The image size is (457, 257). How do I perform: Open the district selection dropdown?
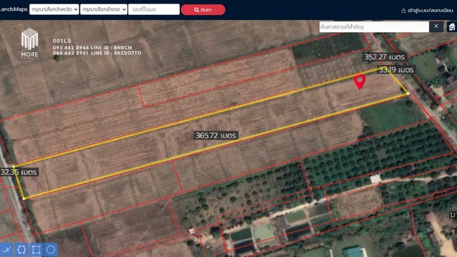click(104, 9)
